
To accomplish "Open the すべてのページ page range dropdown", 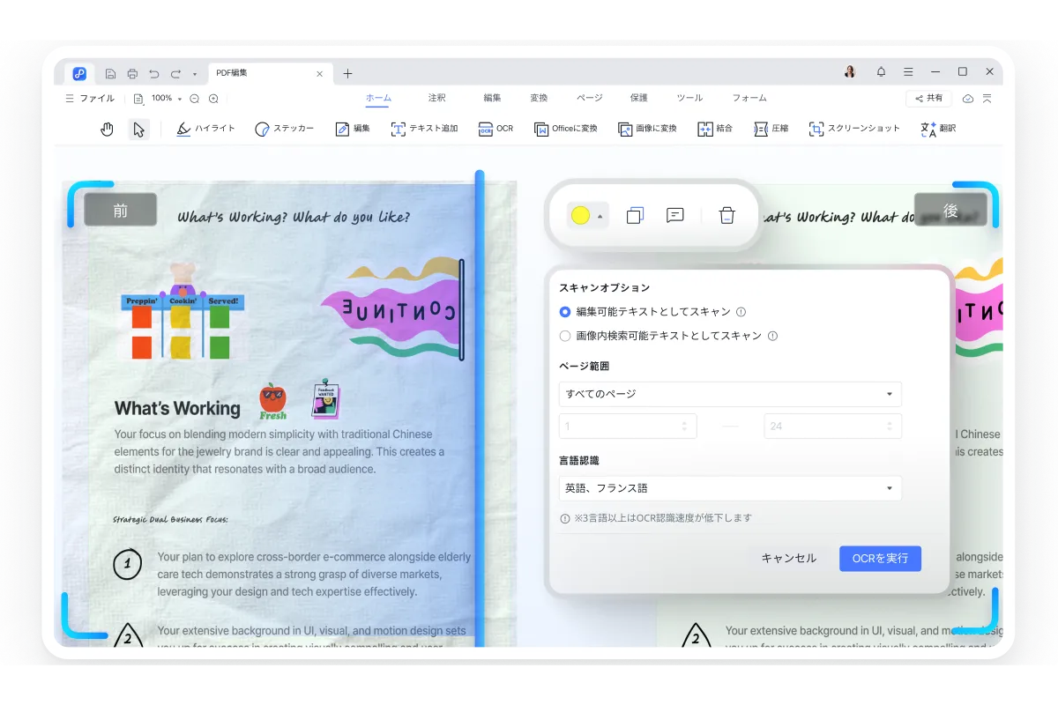I will 730,394.
